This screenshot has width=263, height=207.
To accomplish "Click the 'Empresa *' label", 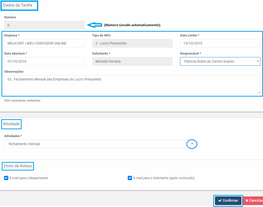I will (x=12, y=35).
